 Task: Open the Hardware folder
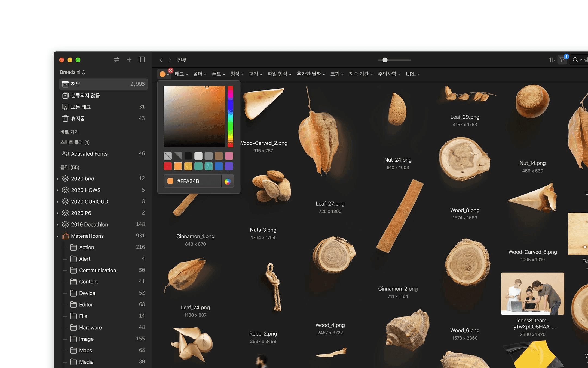coord(103,327)
